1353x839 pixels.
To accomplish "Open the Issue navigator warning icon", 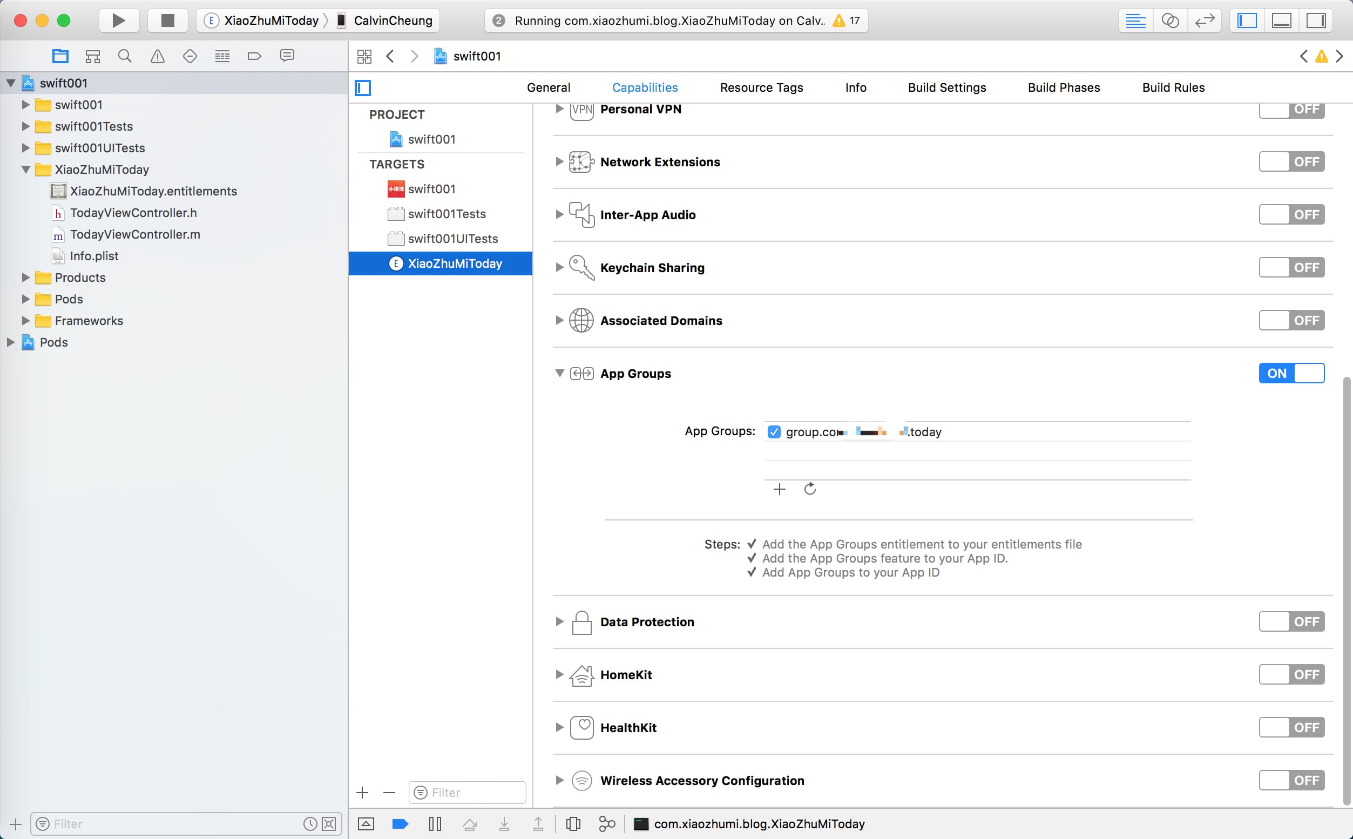I will pyautogui.click(x=158, y=56).
